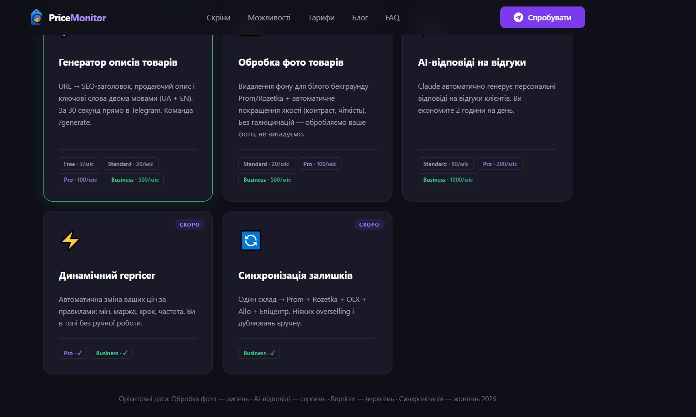Click the СКОРО badge on Синхронізація залишків card
Viewport: 696px width, 417px height.
(x=369, y=225)
